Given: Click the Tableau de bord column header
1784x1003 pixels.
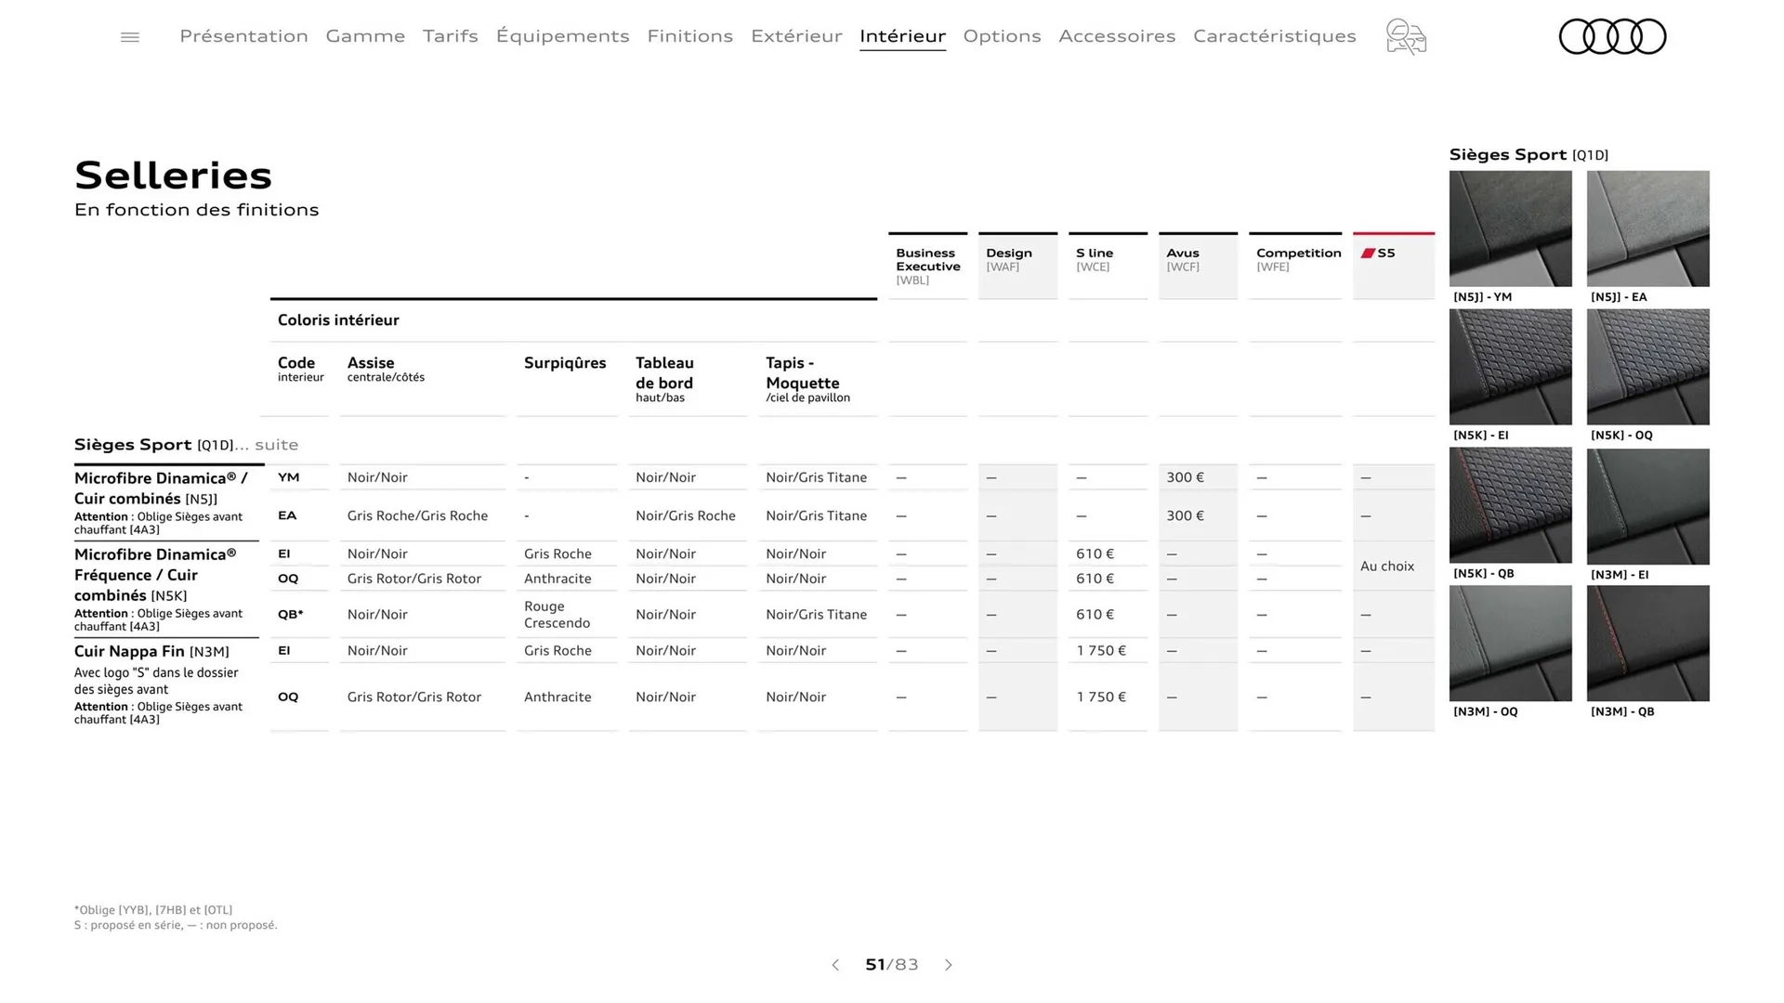Looking at the screenshot, I should point(664,380).
